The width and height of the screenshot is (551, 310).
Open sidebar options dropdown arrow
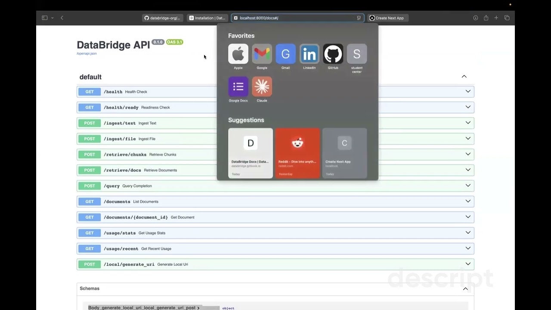(x=53, y=18)
